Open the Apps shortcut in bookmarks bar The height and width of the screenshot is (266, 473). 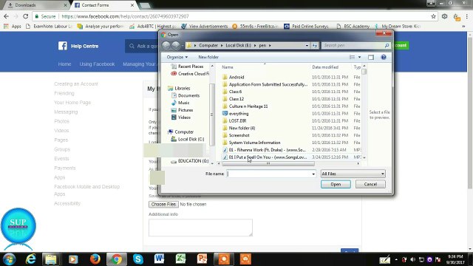coord(13,27)
